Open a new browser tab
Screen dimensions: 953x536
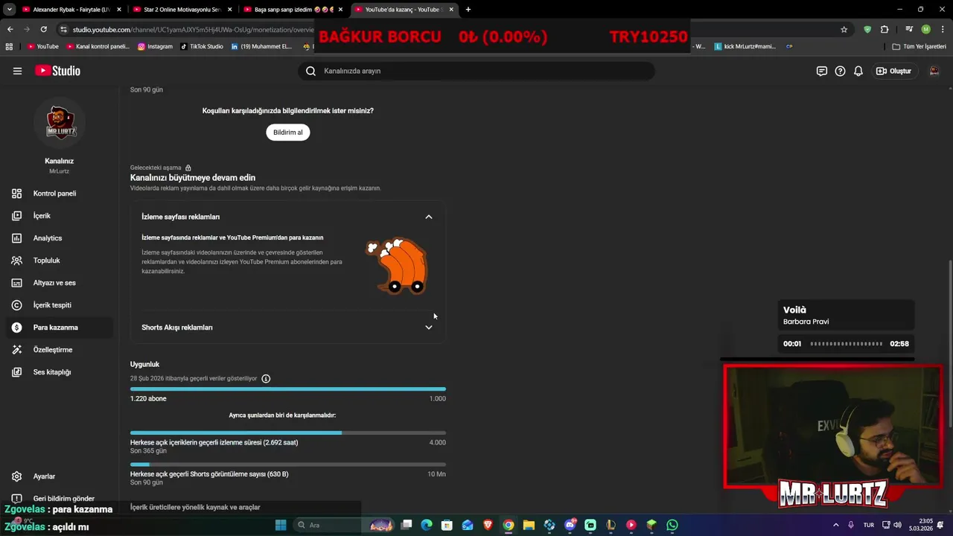point(468,10)
